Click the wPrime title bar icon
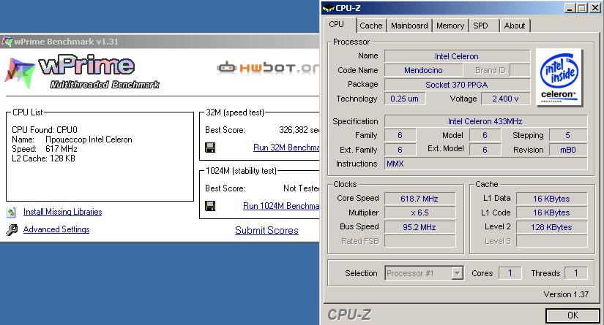 click(7, 41)
